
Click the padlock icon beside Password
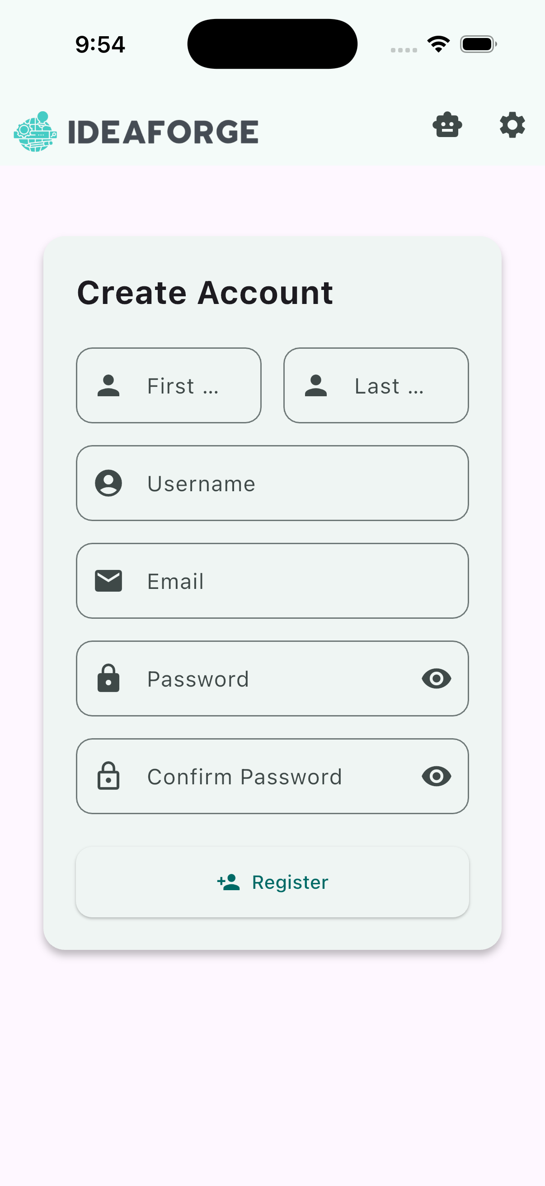(x=109, y=678)
